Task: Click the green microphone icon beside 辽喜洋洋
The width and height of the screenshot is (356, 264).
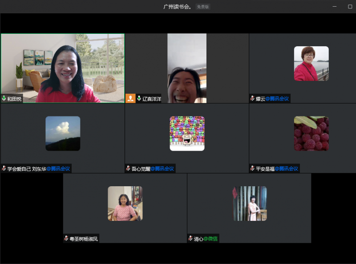Action: pyautogui.click(x=139, y=99)
